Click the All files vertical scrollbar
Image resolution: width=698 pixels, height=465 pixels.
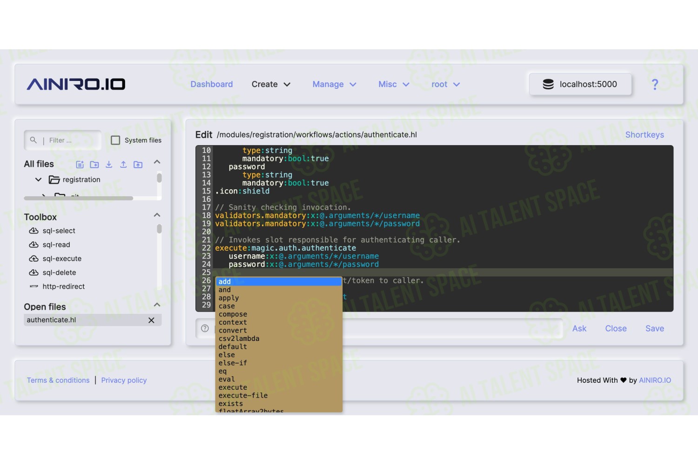coord(159,178)
